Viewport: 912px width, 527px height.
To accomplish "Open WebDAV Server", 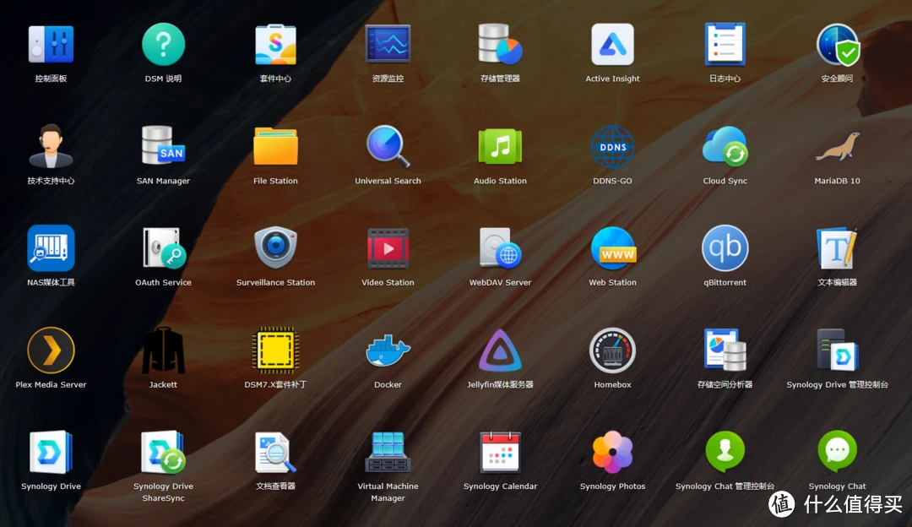I will (x=500, y=248).
